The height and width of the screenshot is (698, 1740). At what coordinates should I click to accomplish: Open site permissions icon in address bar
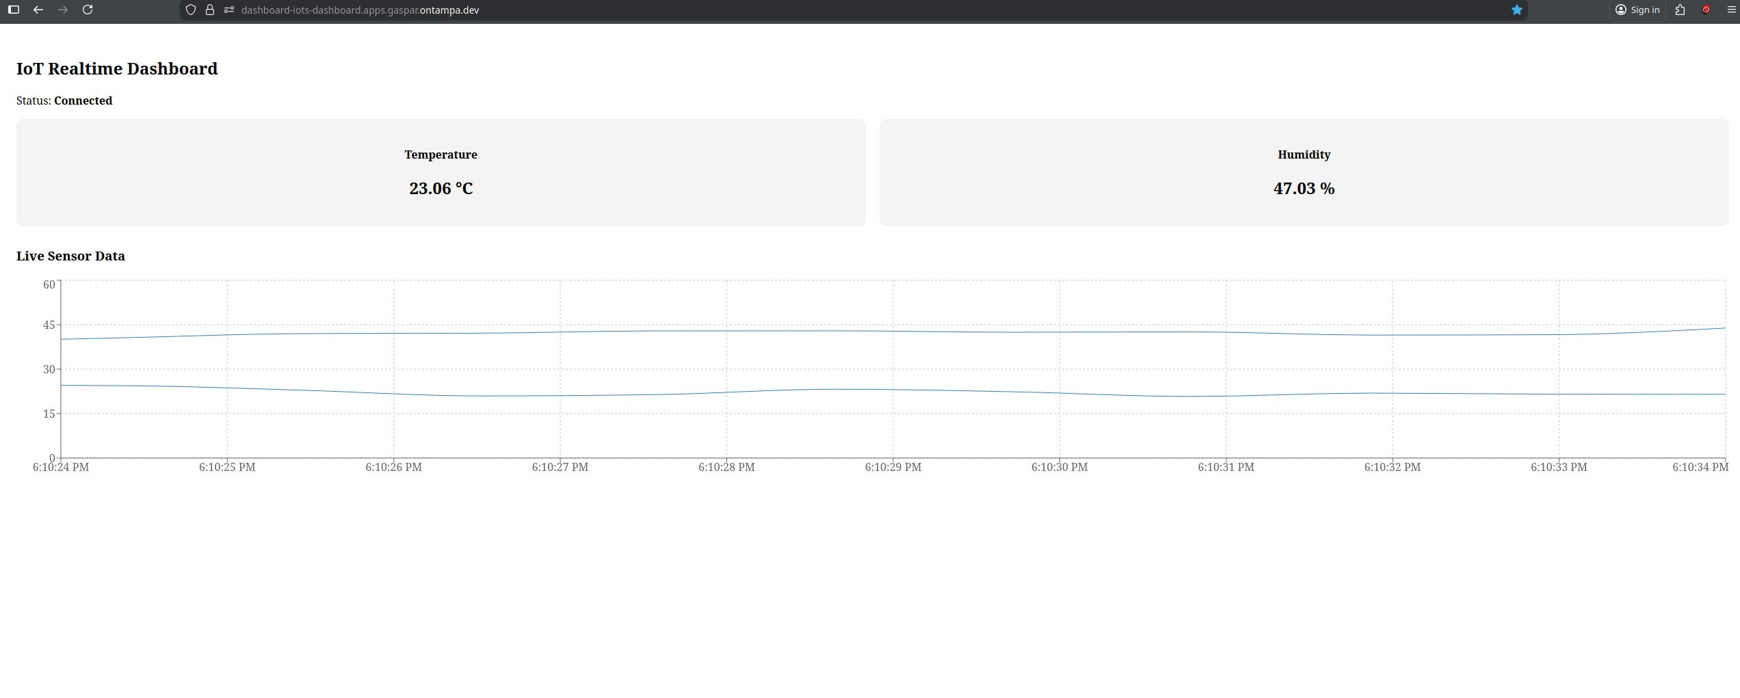(x=229, y=10)
